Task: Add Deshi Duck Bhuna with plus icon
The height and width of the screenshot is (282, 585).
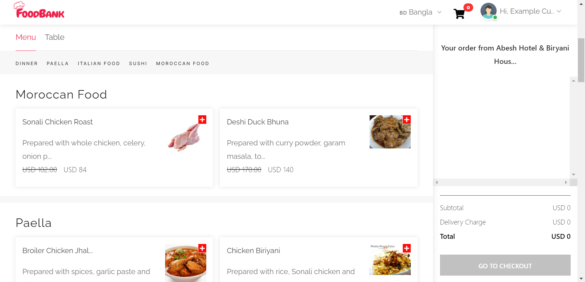Action: 407,120
